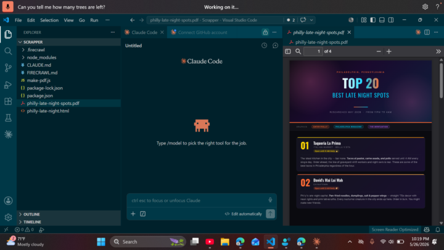Image resolution: width=444 pixels, height=250 pixels.
Task: Toggle the PDF viewer sidebar
Action: [288, 51]
